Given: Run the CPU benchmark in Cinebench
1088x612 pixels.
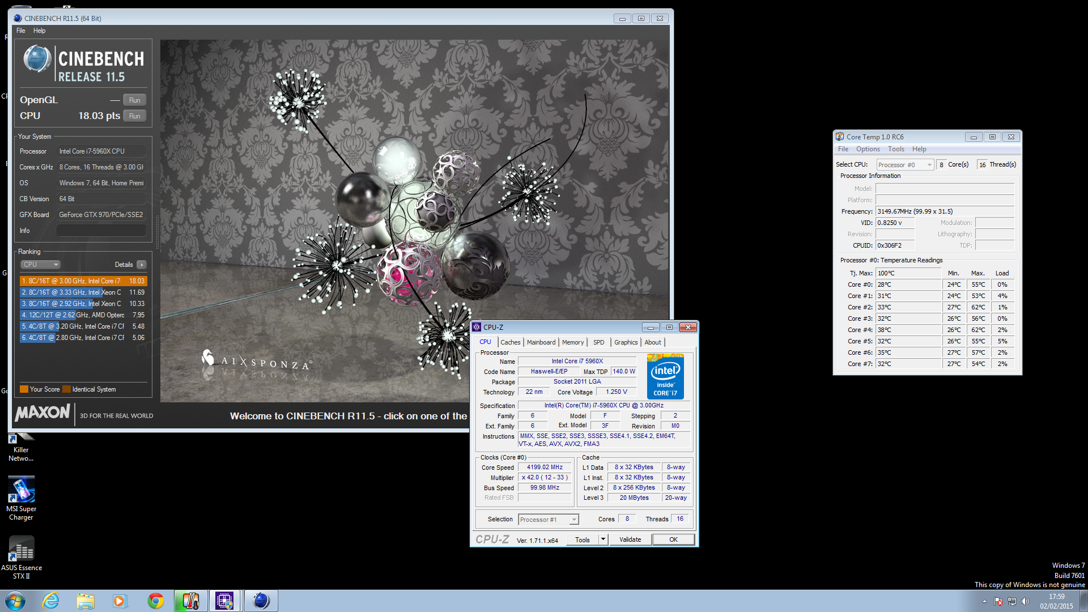Looking at the screenshot, I should click(134, 116).
